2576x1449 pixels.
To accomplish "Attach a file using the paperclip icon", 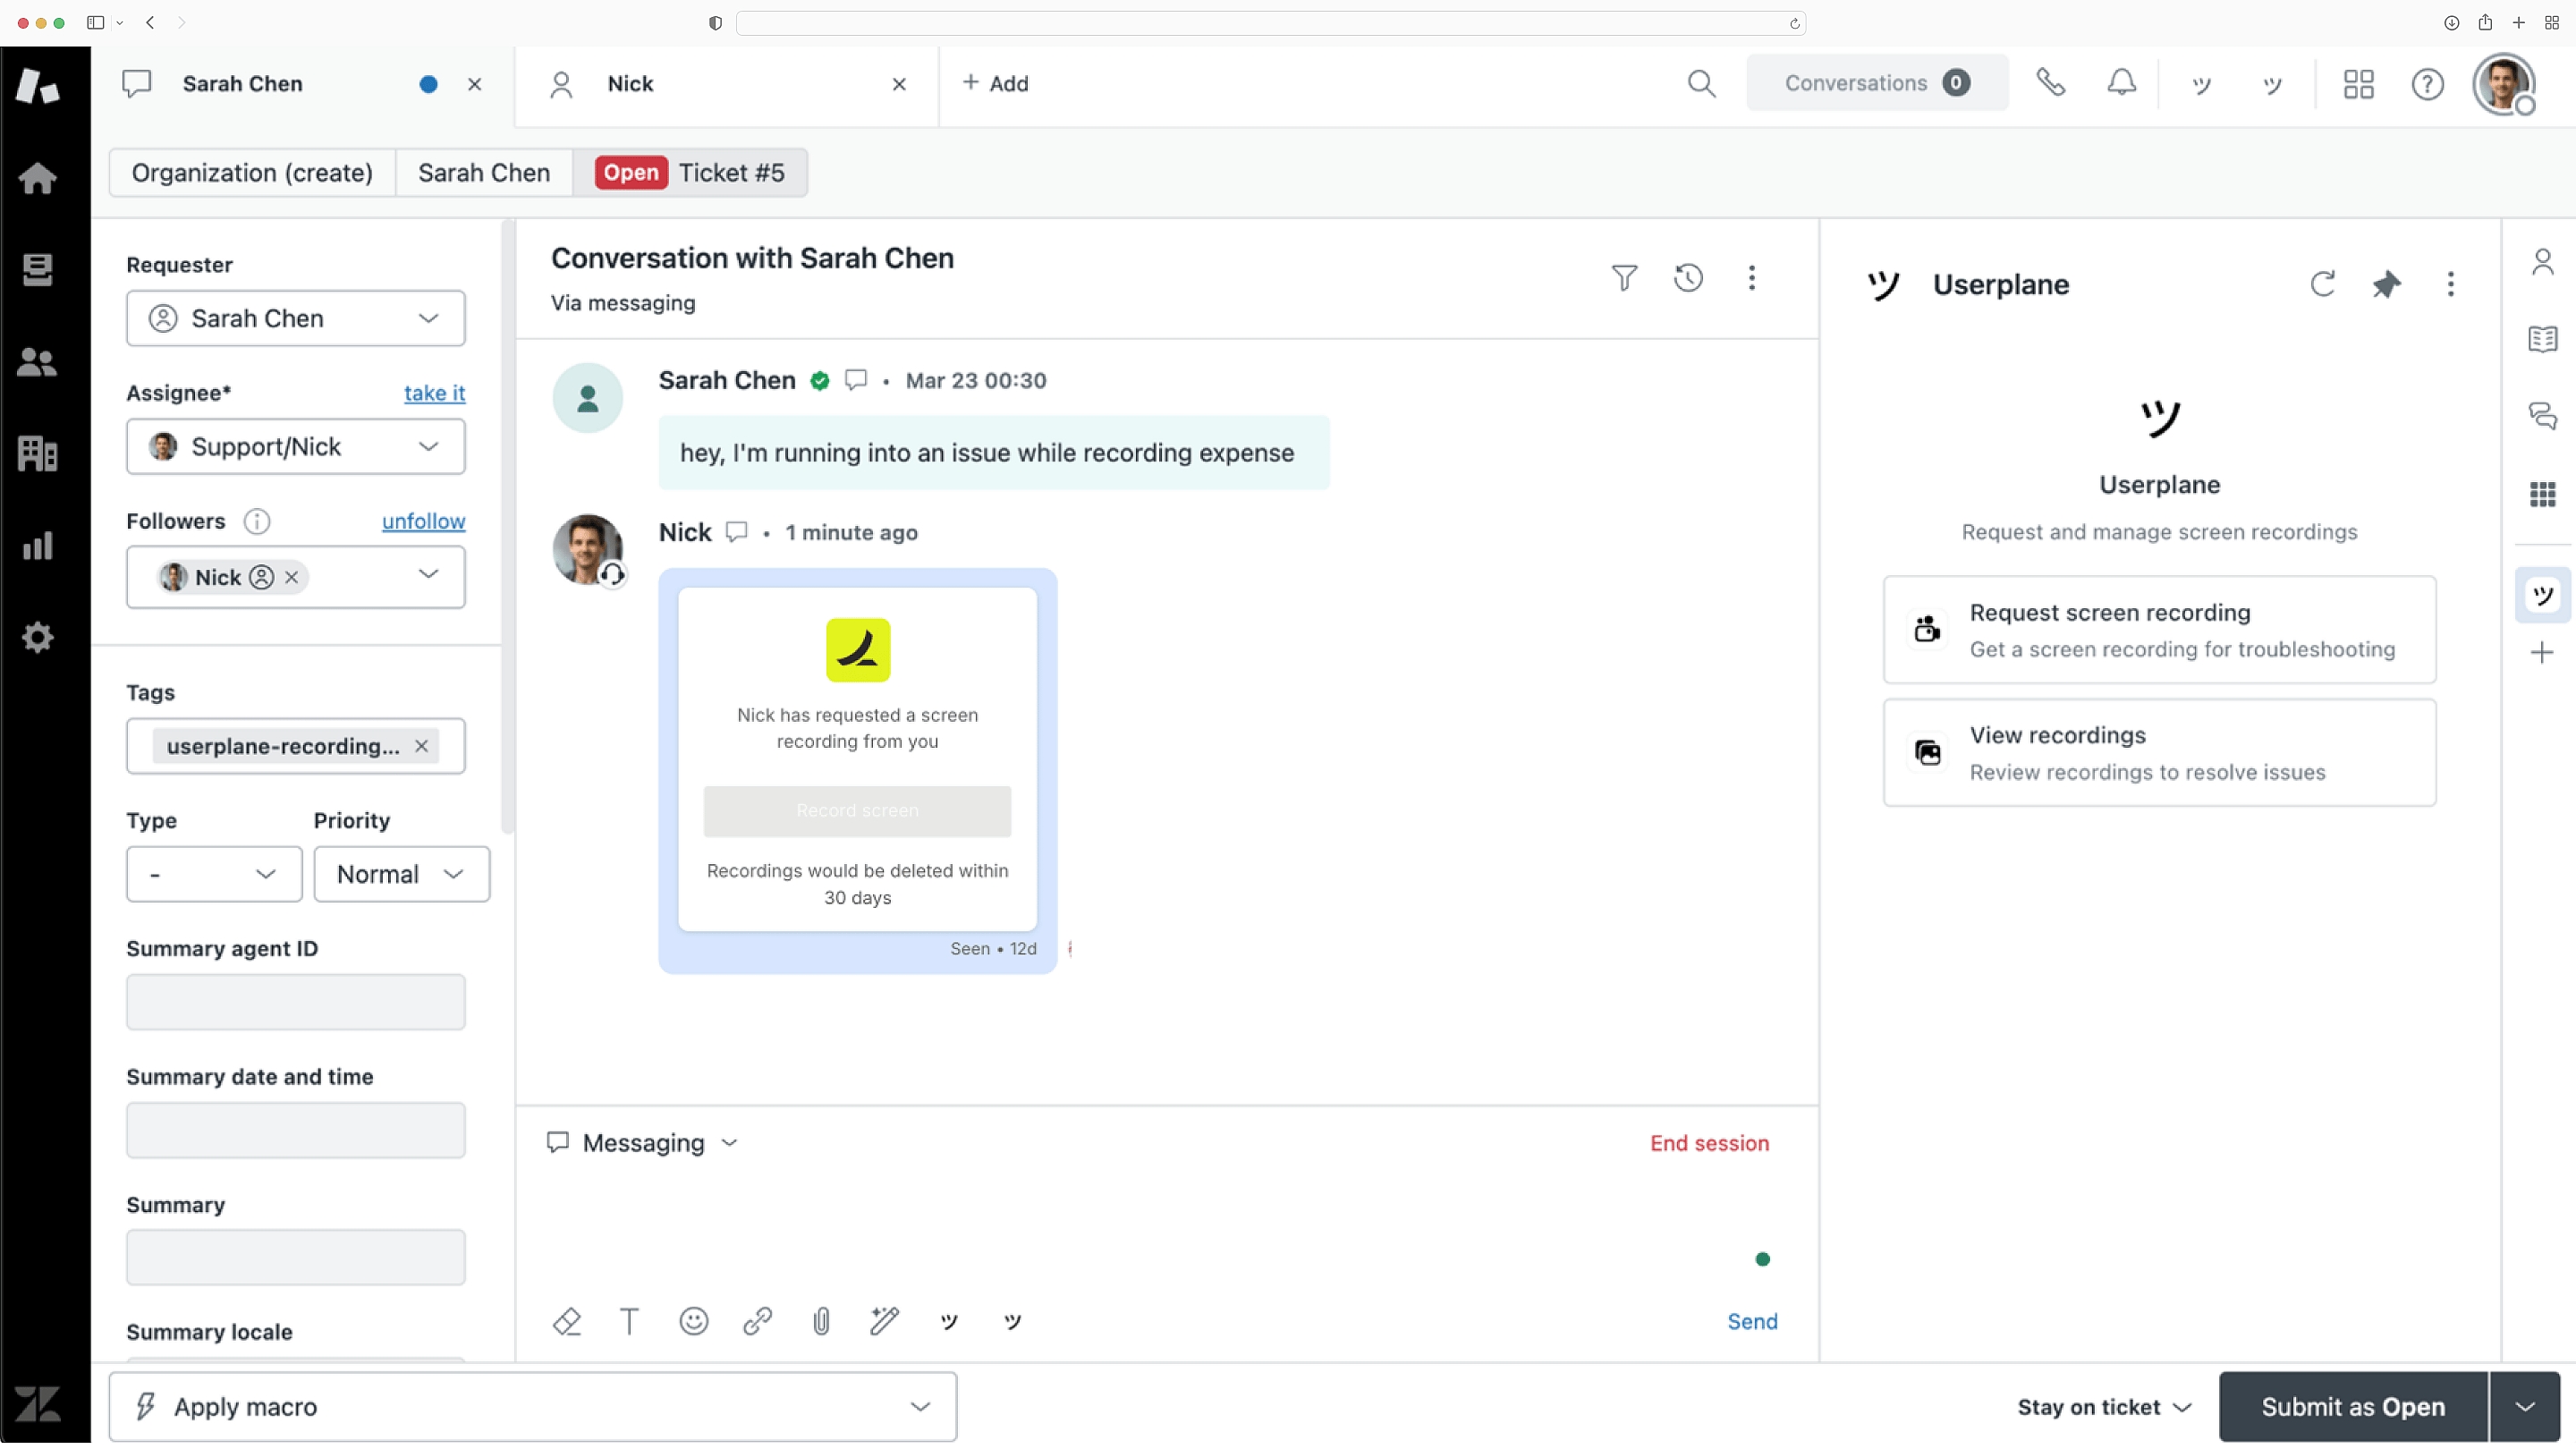I will pyautogui.click(x=821, y=1321).
